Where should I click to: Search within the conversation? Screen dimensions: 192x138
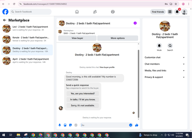(170, 45)
